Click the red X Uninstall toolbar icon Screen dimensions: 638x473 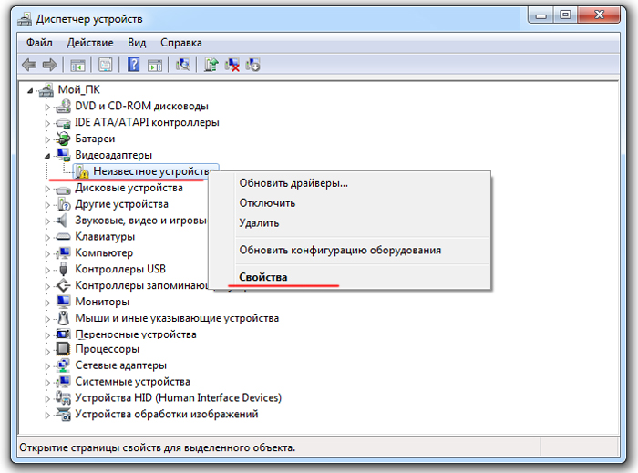232,65
